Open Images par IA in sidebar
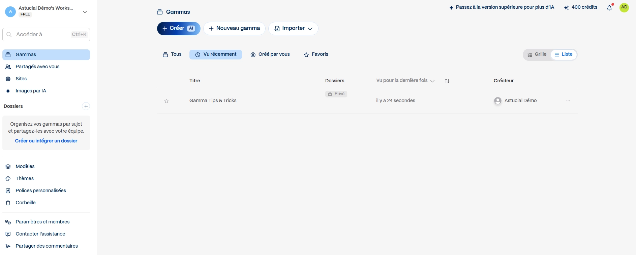The width and height of the screenshot is (636, 255). (31, 91)
